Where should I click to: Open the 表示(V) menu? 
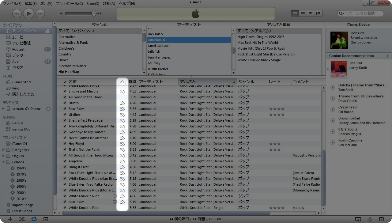46,4
